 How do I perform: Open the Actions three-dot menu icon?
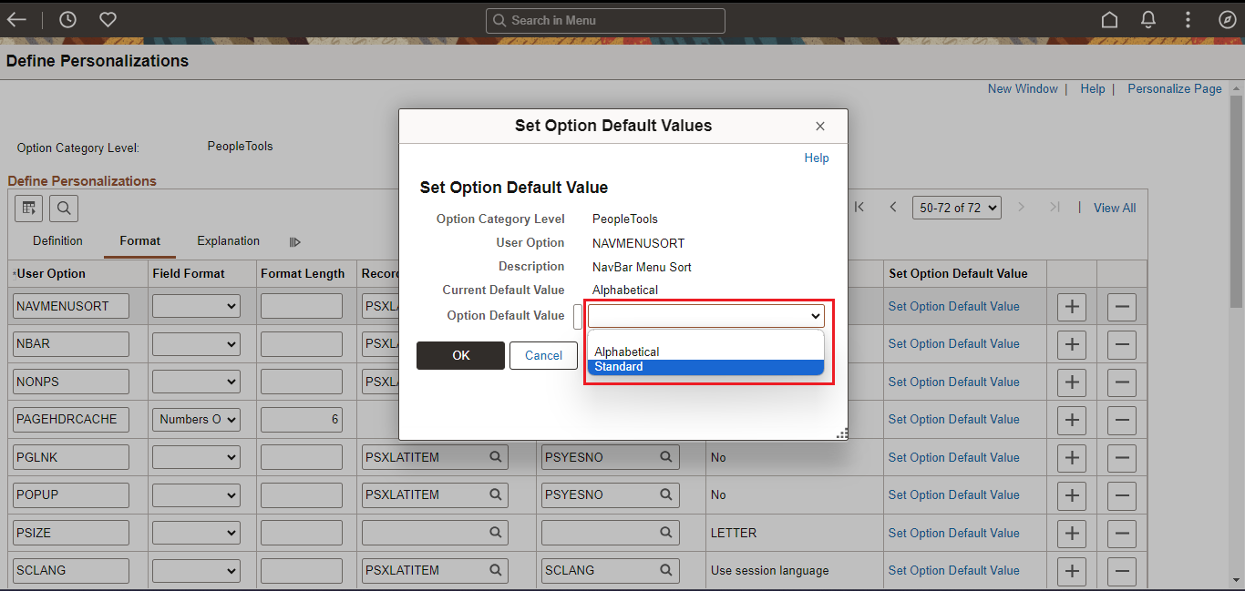tap(1187, 19)
